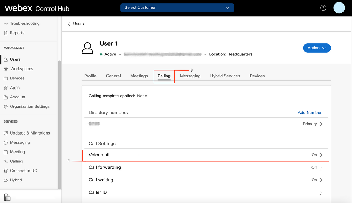Click the Troubleshooting pulse icon
The height and width of the screenshot is (203, 352).
pyautogui.click(x=6, y=23)
